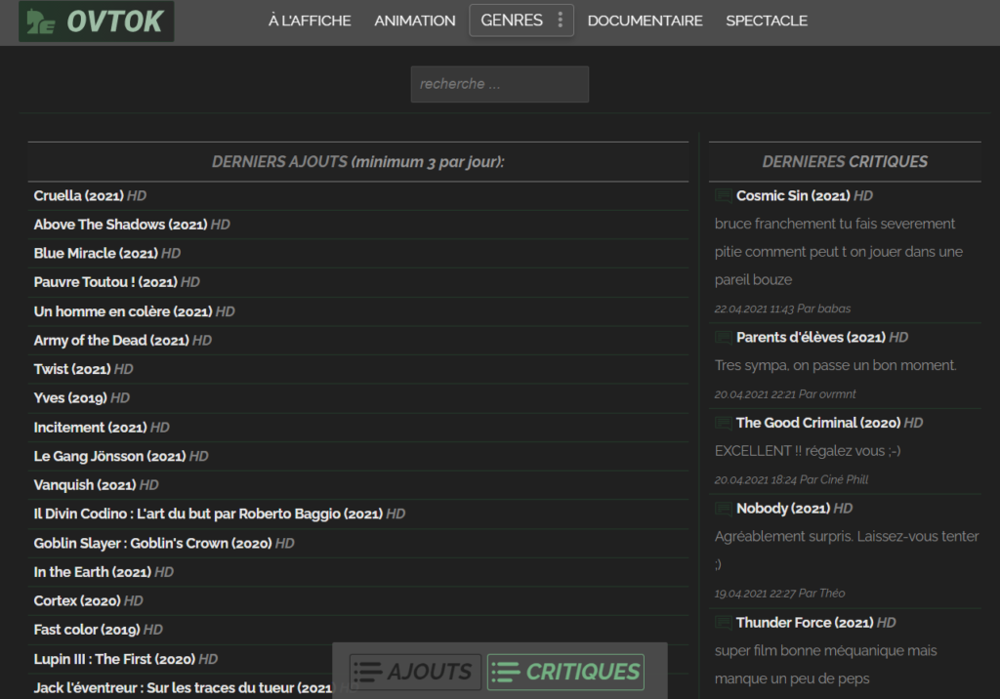This screenshot has width=1000, height=699.
Task: Switch to the CRITIQUES view
Action: point(565,672)
